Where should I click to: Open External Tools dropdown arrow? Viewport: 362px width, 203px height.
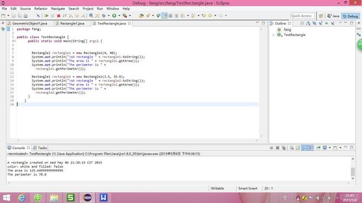[130, 16]
